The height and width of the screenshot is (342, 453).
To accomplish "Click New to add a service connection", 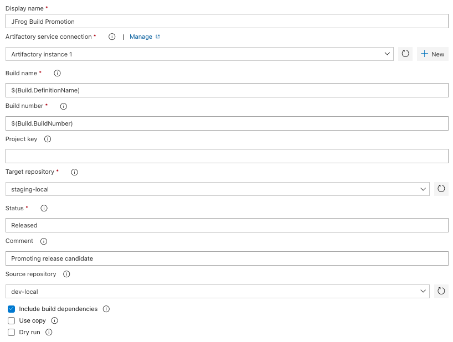I will 432,54.
